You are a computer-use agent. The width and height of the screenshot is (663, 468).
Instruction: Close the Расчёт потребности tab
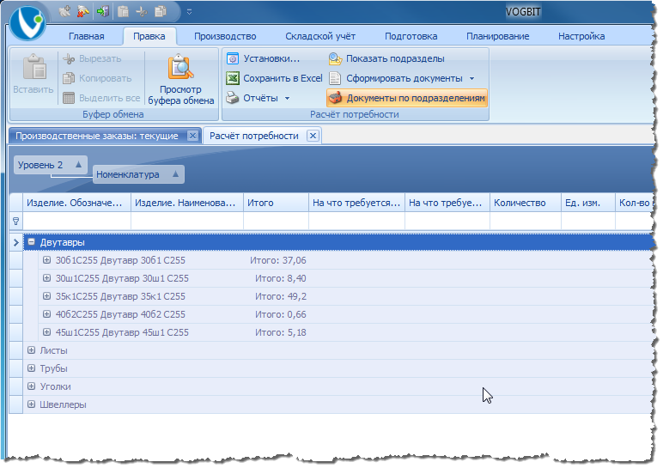point(313,136)
